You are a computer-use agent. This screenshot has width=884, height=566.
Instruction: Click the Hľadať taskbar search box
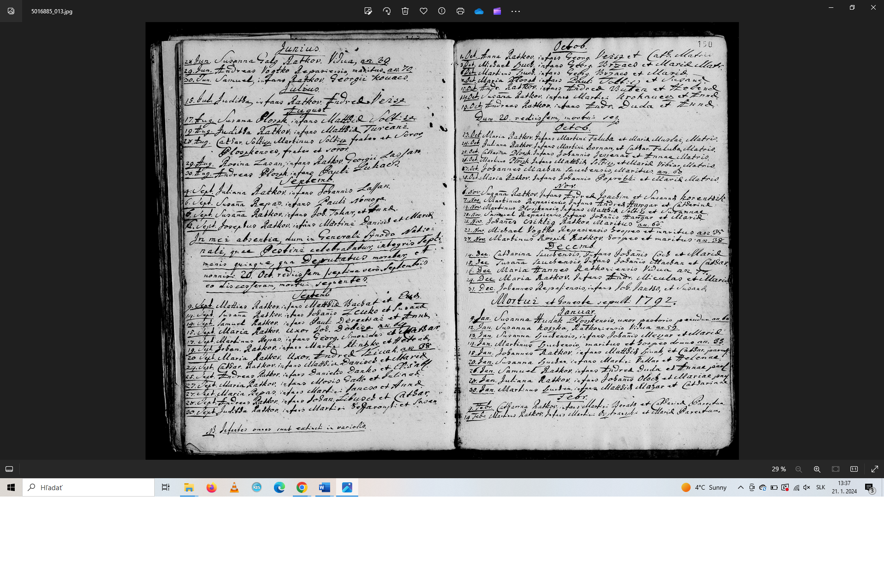point(88,487)
